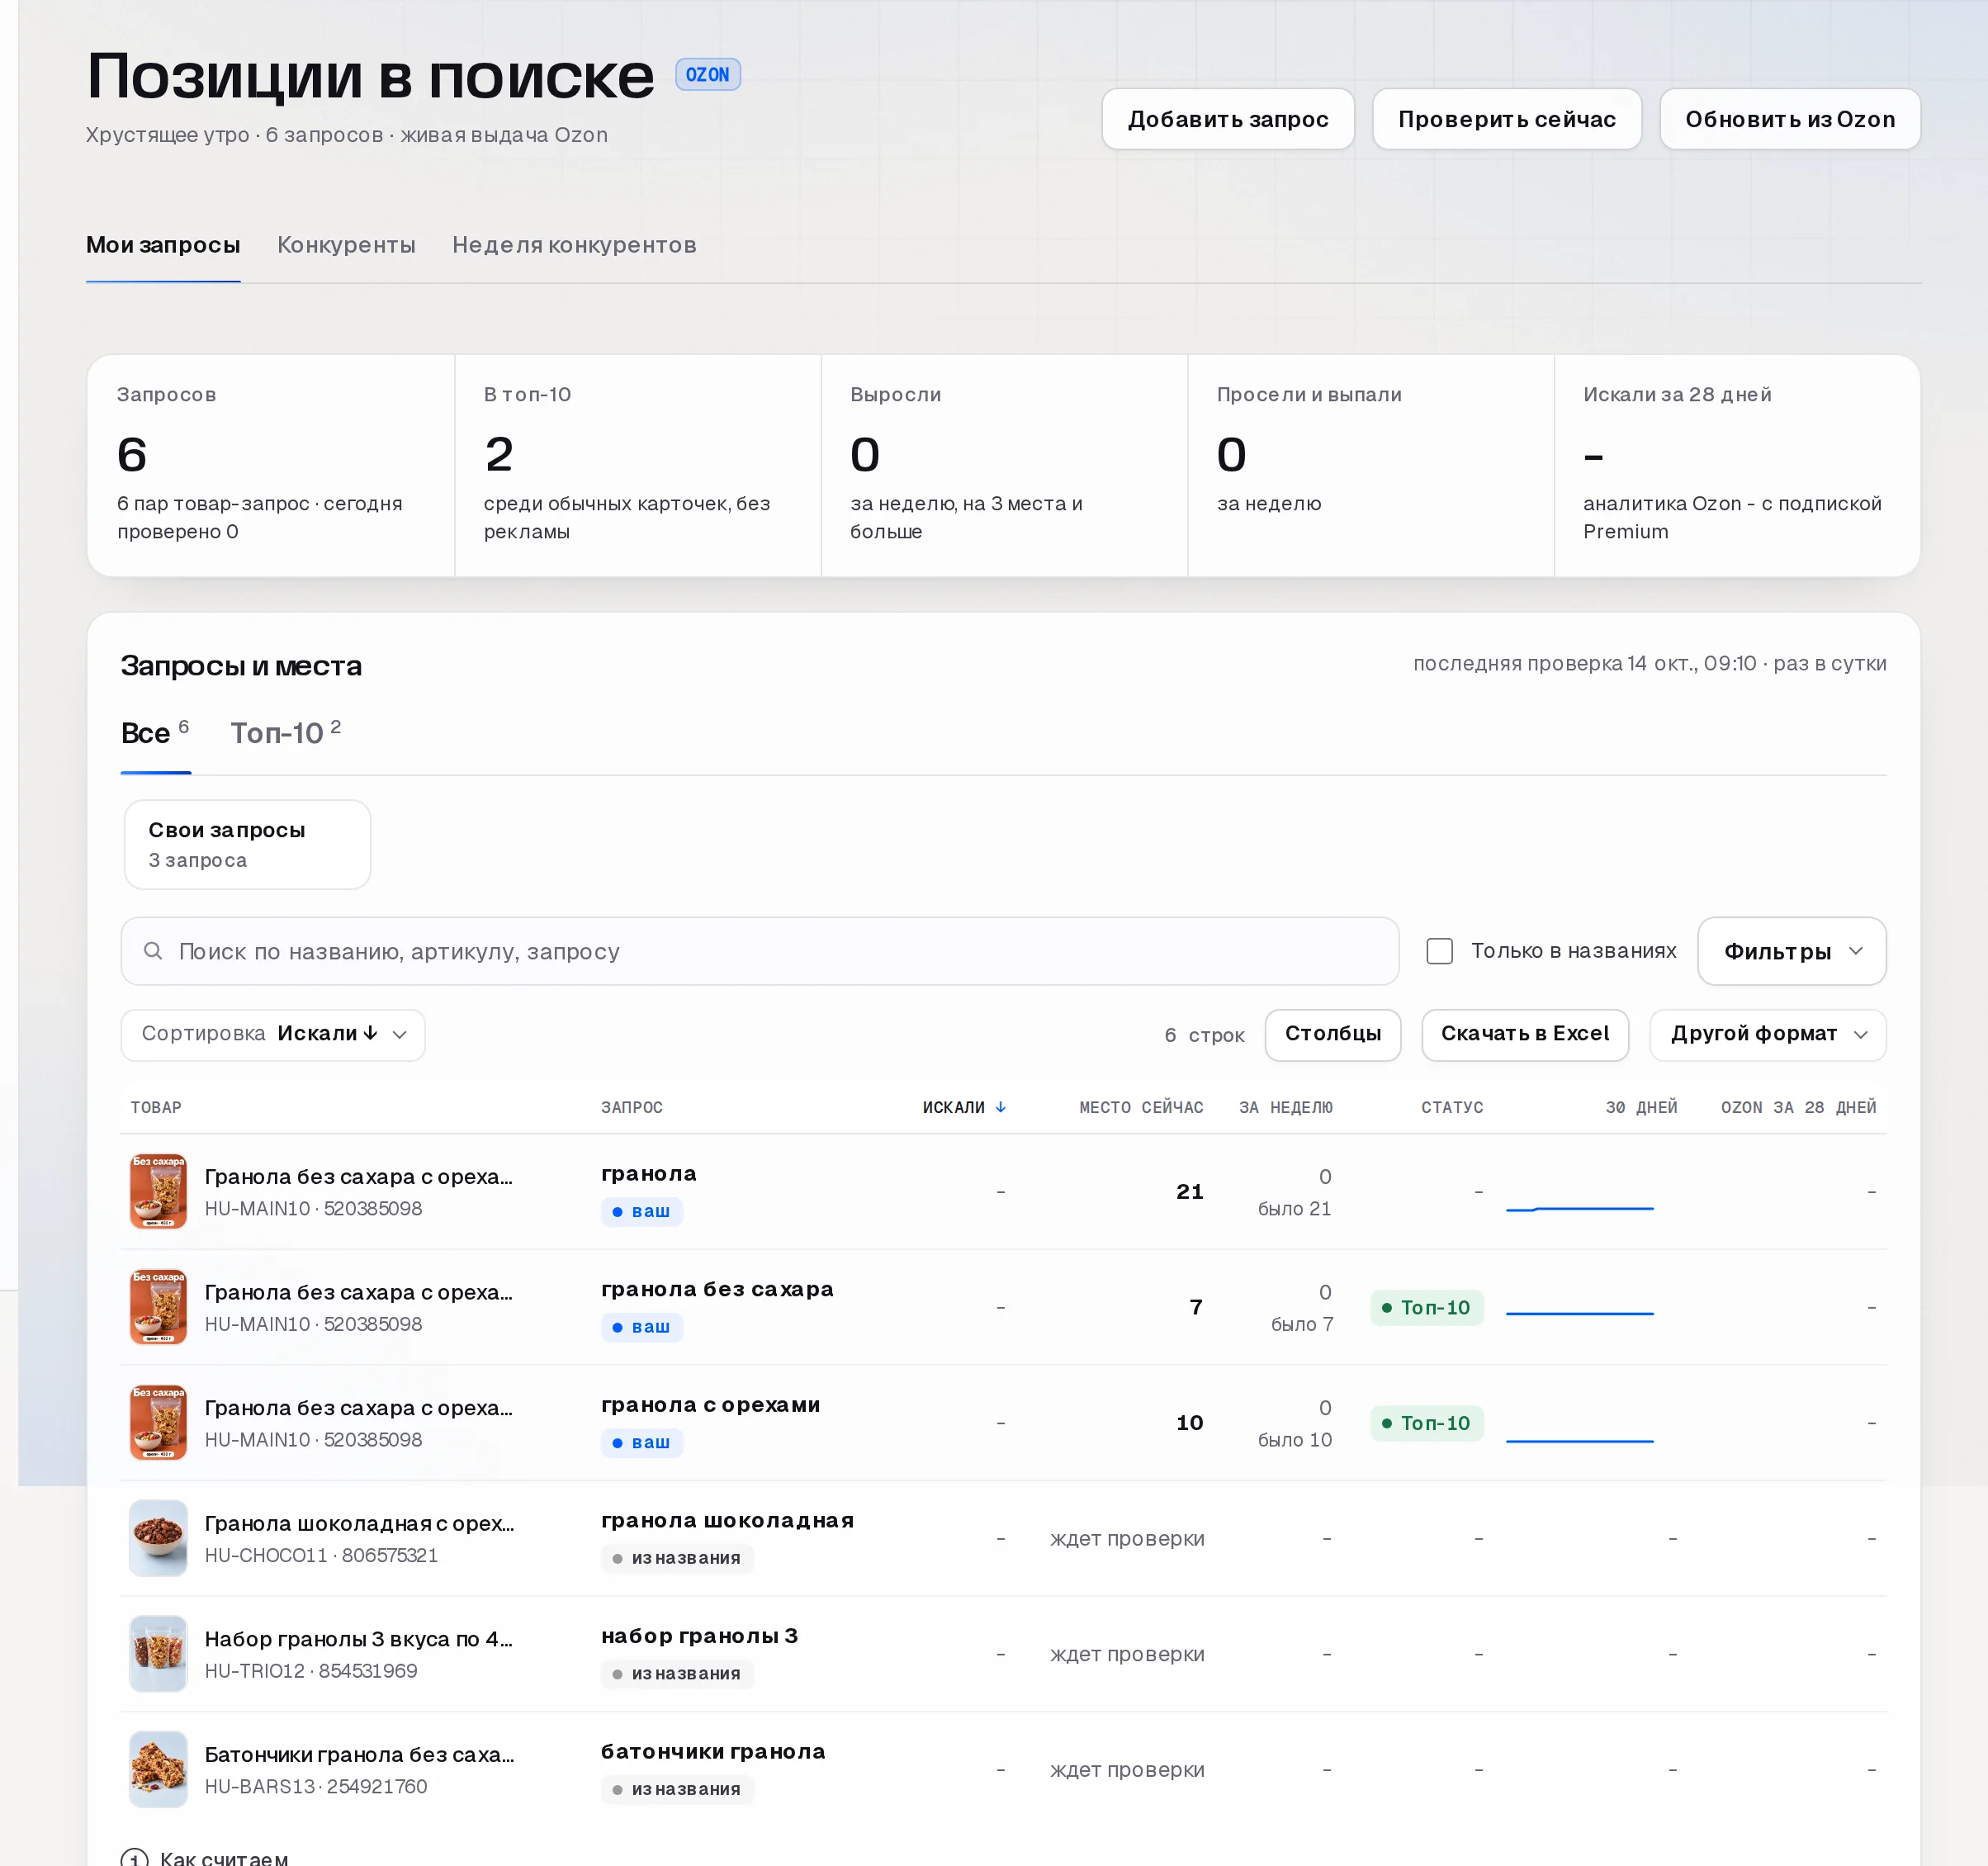The width and height of the screenshot is (1988, 1866).
Task: Click the Топ-10 status badge in гранола с орехами row
Action: (x=1426, y=1423)
